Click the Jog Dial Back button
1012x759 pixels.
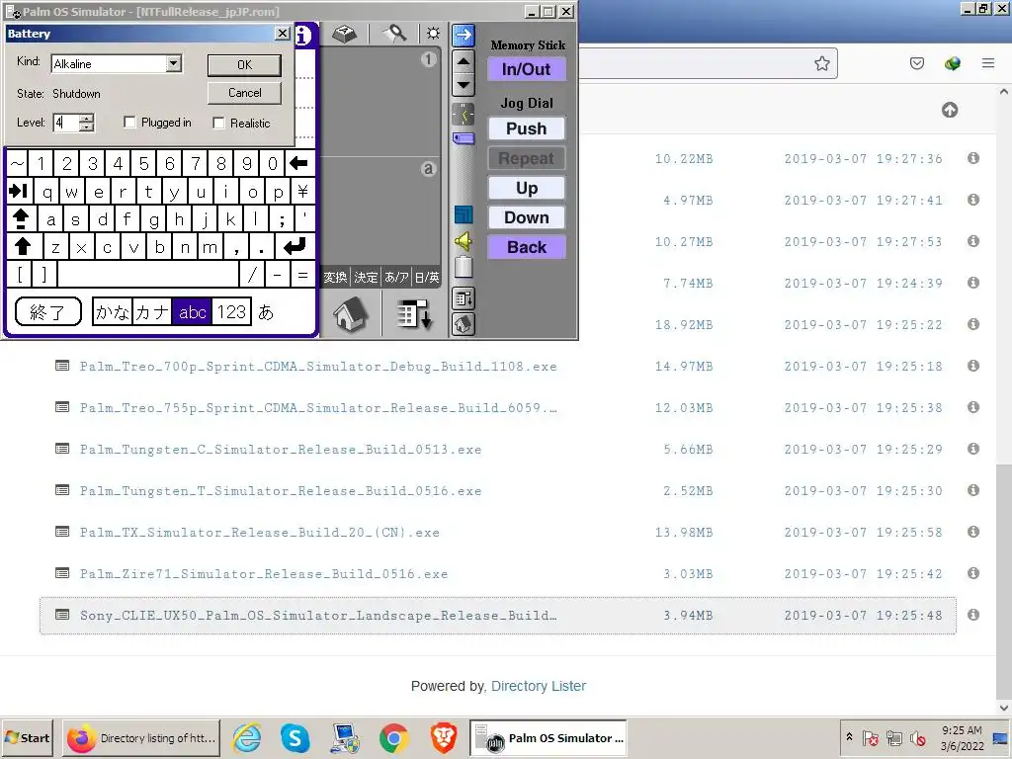526,247
